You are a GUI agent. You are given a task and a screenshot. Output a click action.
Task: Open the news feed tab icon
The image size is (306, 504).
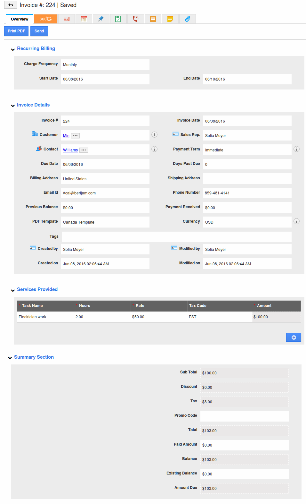[67, 19]
